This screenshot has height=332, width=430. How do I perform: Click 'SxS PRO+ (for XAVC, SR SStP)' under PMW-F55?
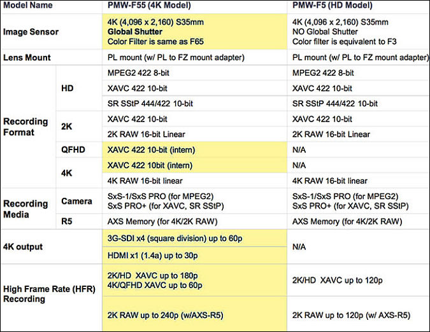(166, 206)
